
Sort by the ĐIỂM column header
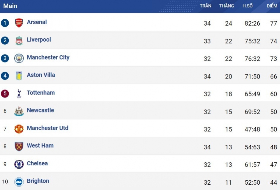coord(272,6)
